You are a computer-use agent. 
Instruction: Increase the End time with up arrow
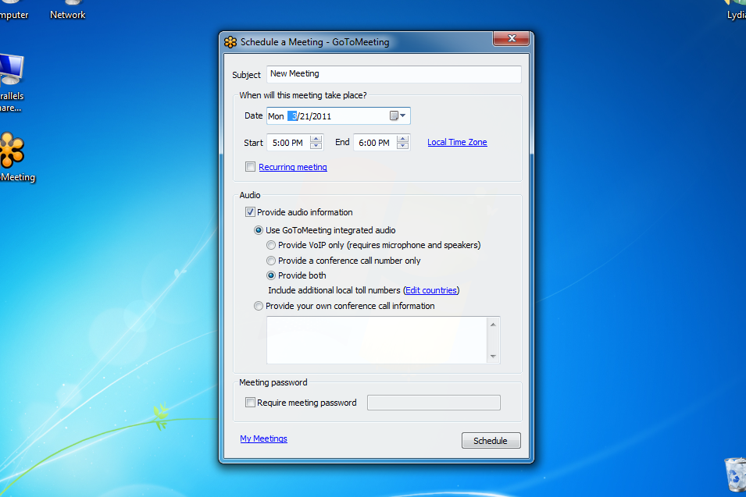pos(402,139)
